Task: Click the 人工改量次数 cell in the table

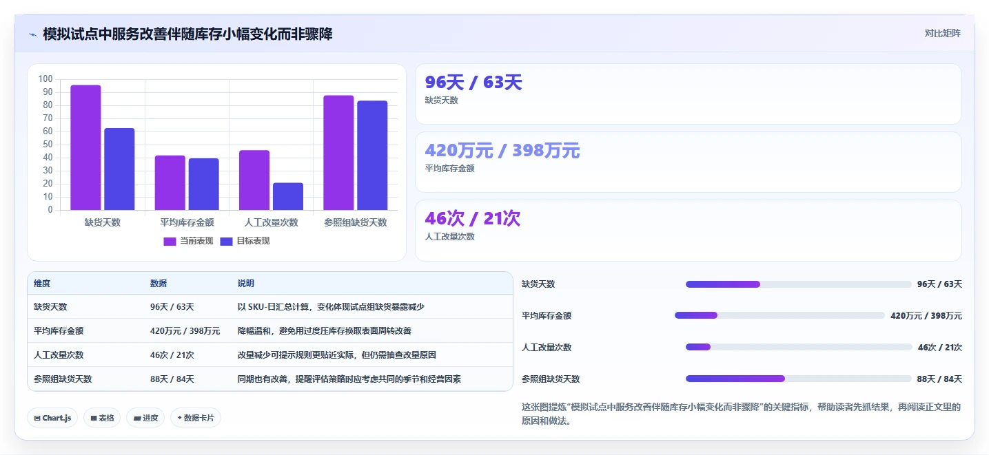Action: tap(59, 355)
